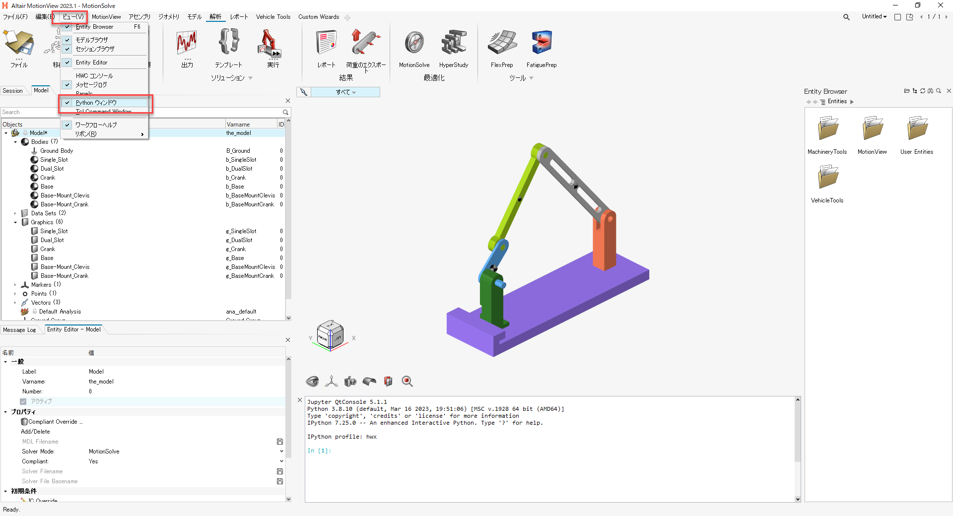Toggle セッションブラウザ in View menu
This screenshot has height=516, width=953.
pyautogui.click(x=104, y=49)
